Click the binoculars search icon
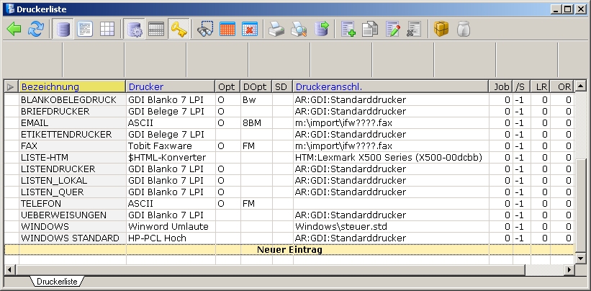The height and width of the screenshot is (291, 591). coord(205,30)
